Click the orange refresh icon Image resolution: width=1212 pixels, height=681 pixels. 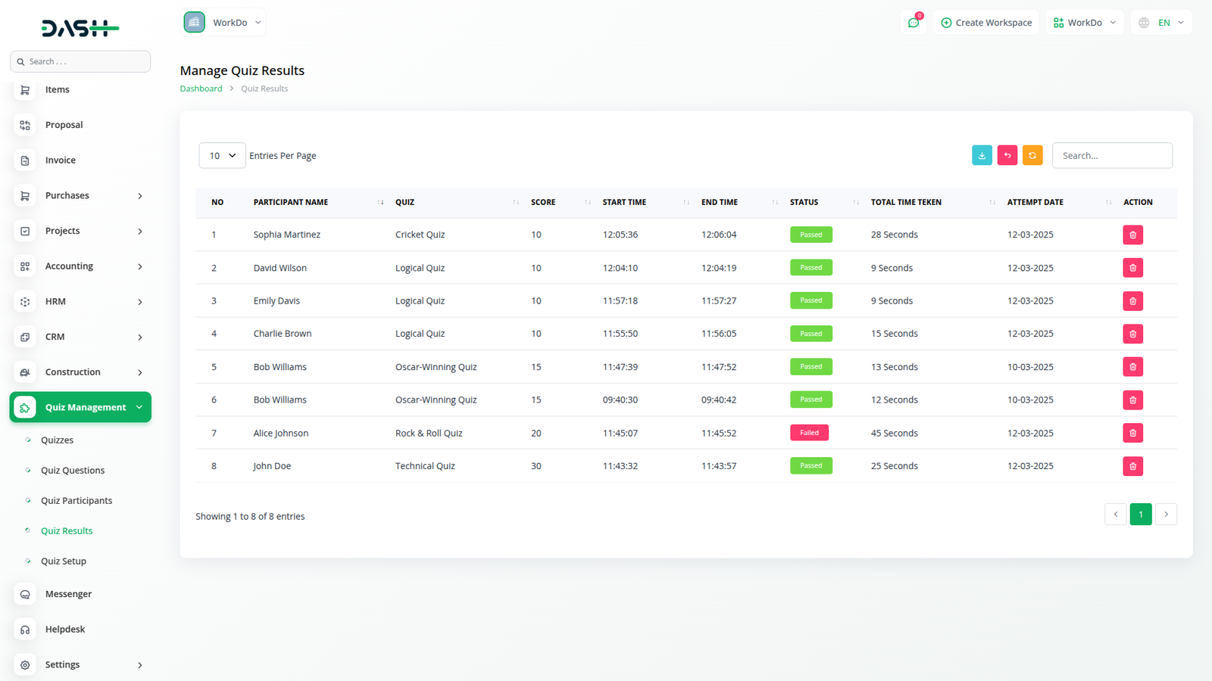[x=1032, y=155]
